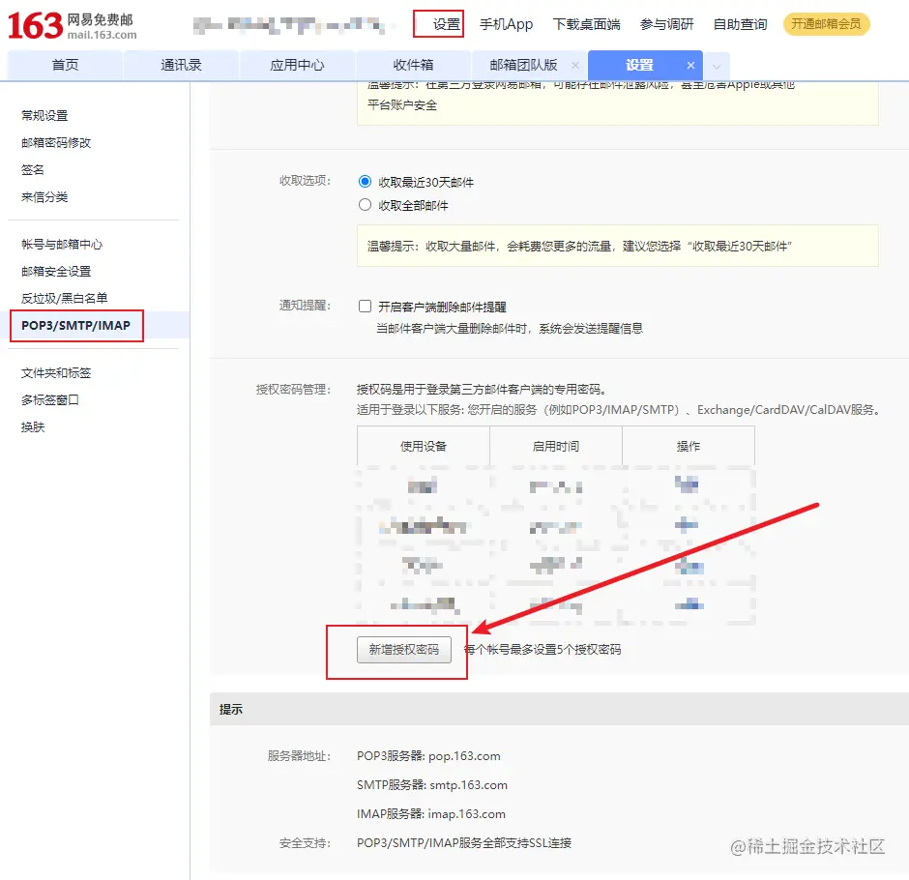Image resolution: width=909 pixels, height=880 pixels.
Task: Select the blue 设置 tab
Action: click(639, 65)
